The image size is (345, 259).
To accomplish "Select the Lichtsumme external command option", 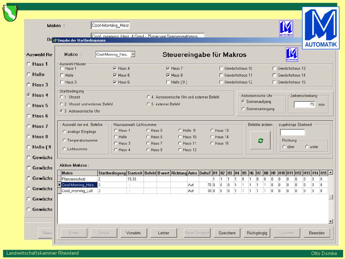I will click(64, 149).
